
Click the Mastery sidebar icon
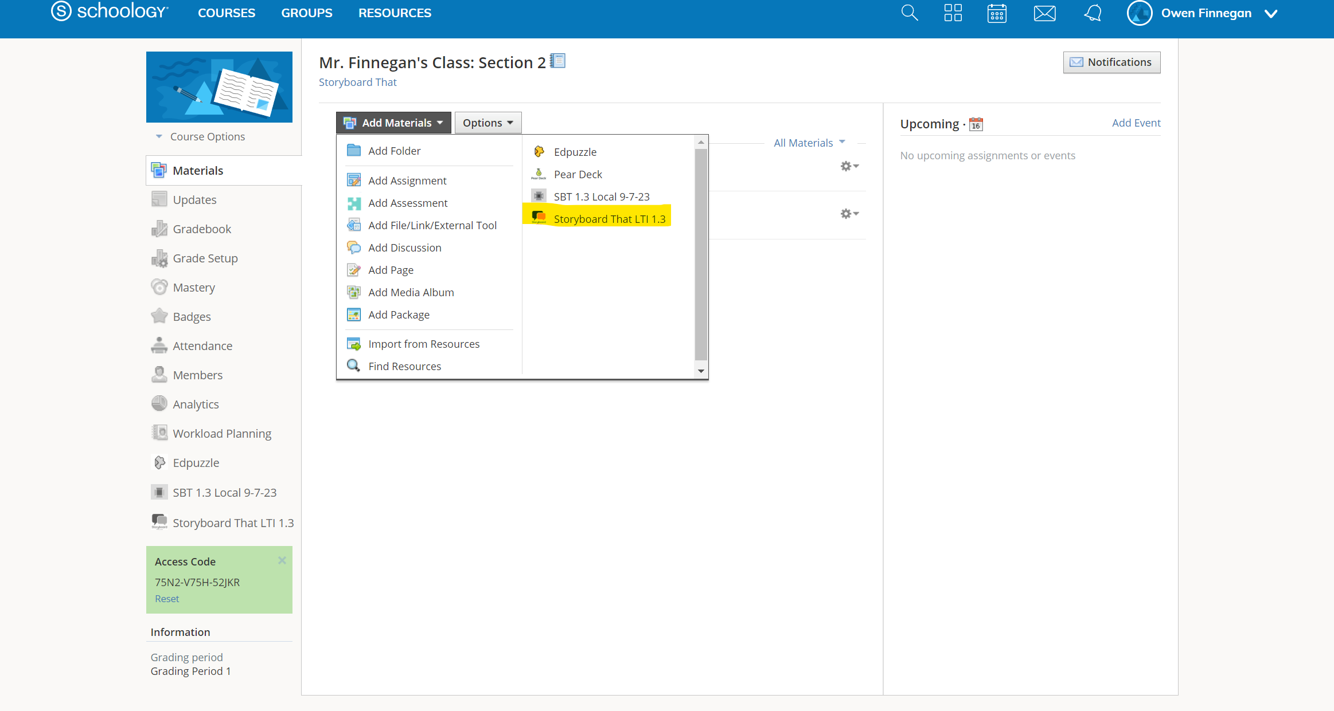[x=159, y=287]
